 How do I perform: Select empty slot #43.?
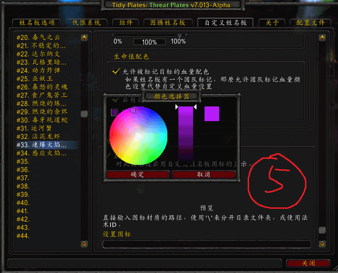coord(46,228)
